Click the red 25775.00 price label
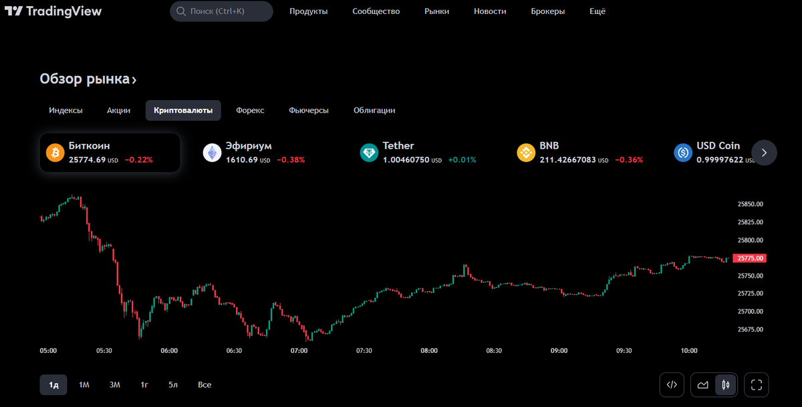This screenshot has width=802, height=407. pos(749,258)
